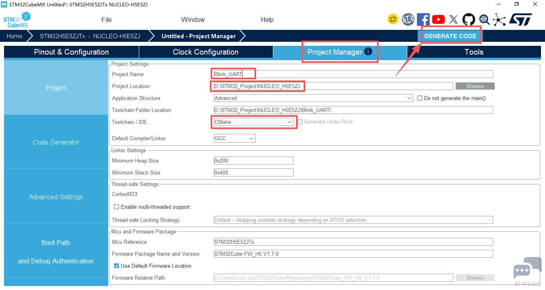Click the Minimum Heap Size input field

(x=254, y=161)
